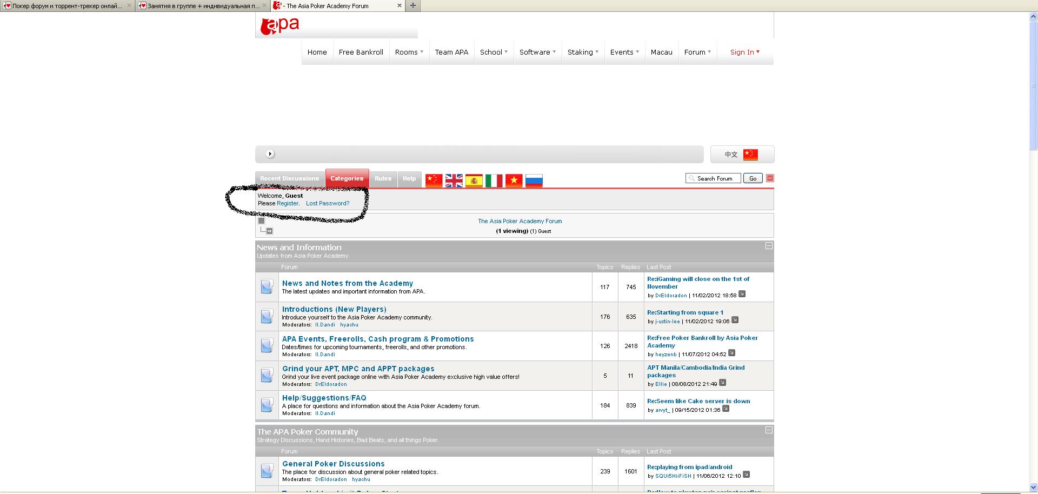Open Macau menu item
1038x494 pixels.
coord(662,52)
